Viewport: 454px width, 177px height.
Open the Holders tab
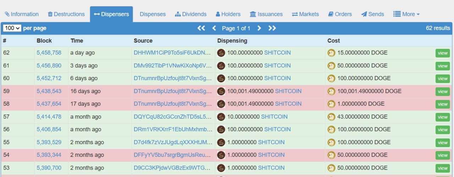pyautogui.click(x=228, y=14)
